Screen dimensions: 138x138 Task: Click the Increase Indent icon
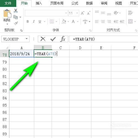pyautogui.click(x=122, y=22)
